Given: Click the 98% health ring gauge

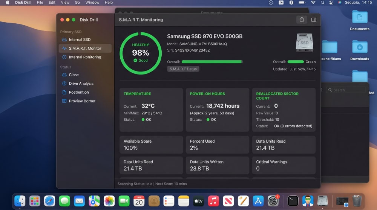Looking at the screenshot, I should point(141,53).
